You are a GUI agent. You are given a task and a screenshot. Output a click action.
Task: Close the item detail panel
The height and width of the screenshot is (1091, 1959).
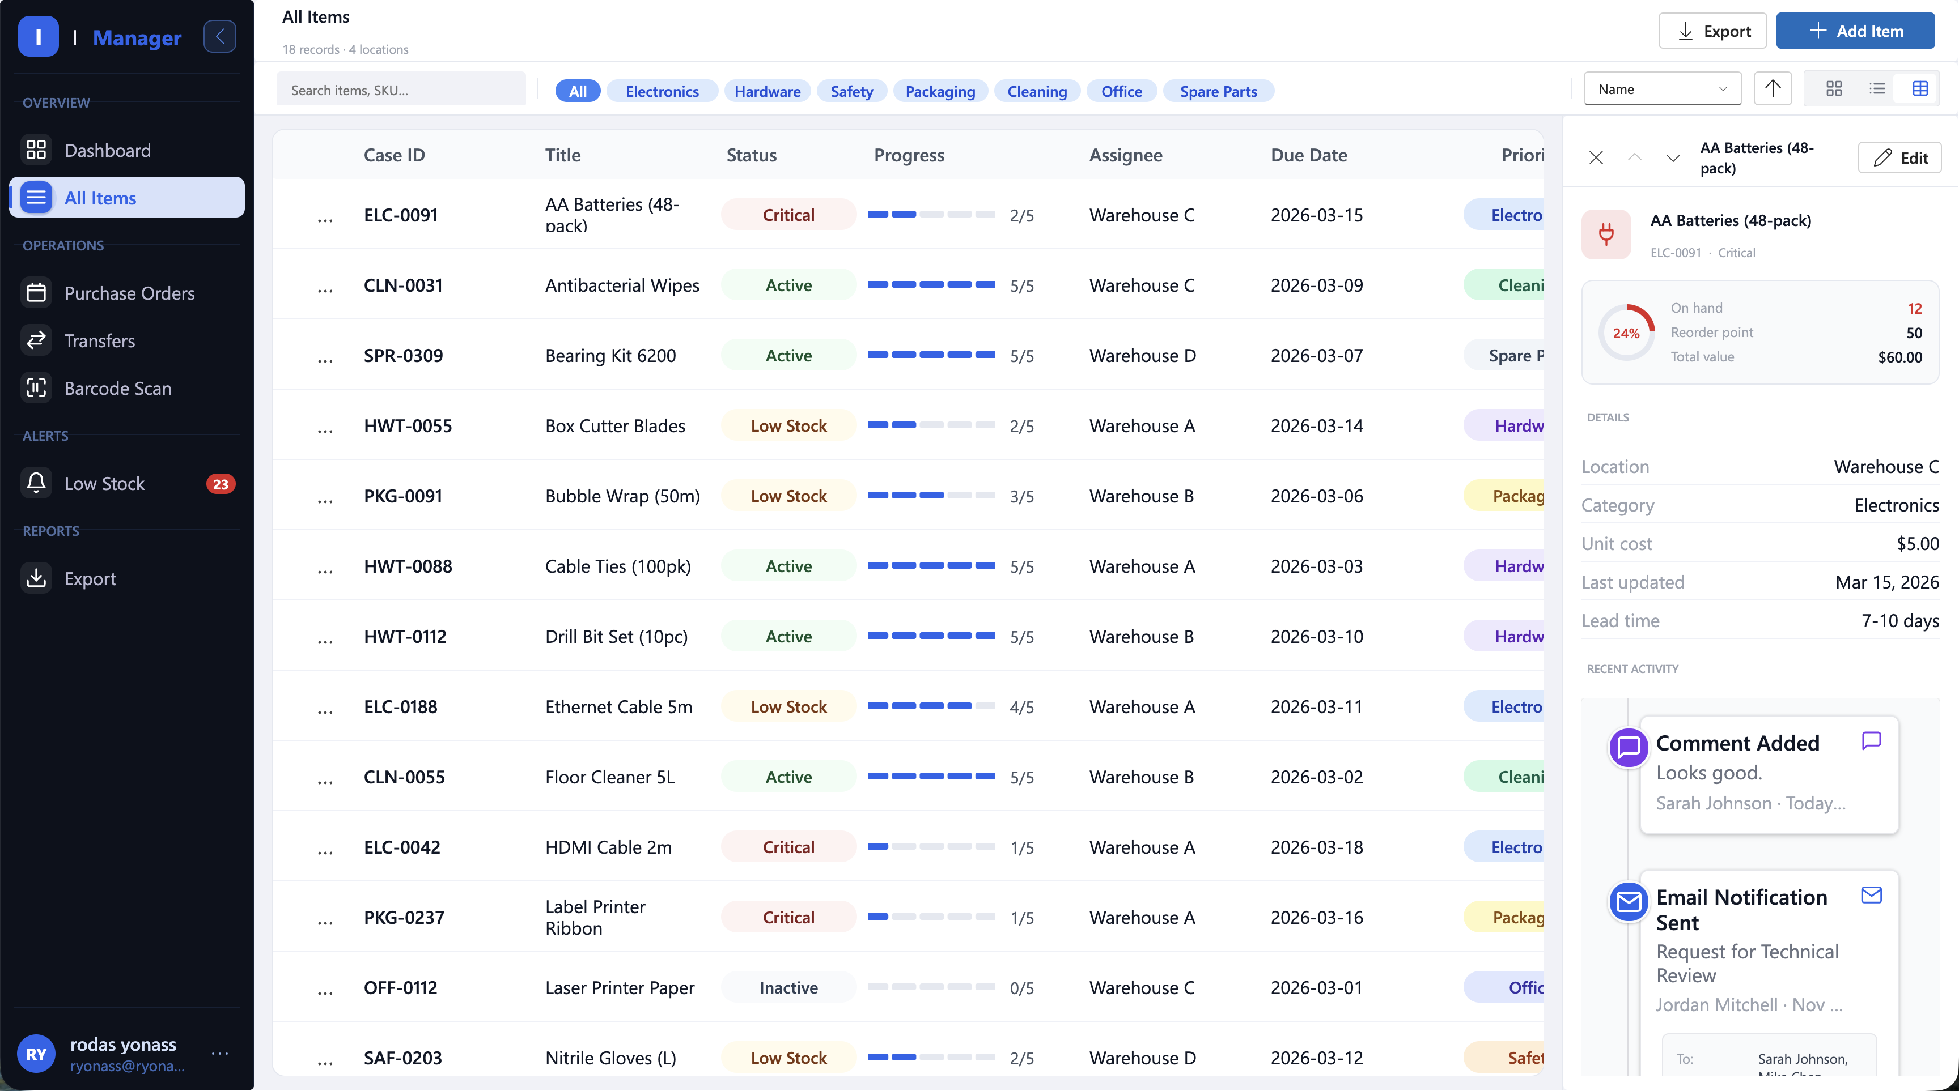(x=1596, y=157)
